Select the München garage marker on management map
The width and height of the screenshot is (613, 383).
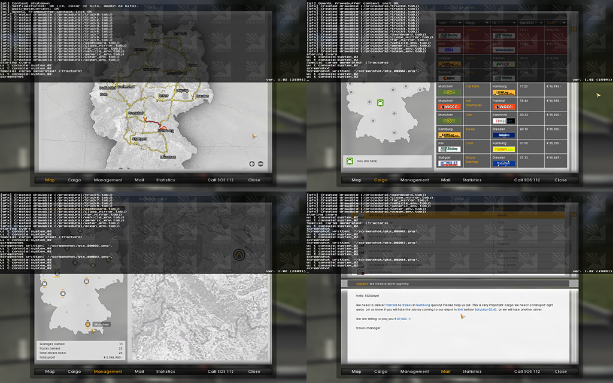pyautogui.click(x=89, y=324)
